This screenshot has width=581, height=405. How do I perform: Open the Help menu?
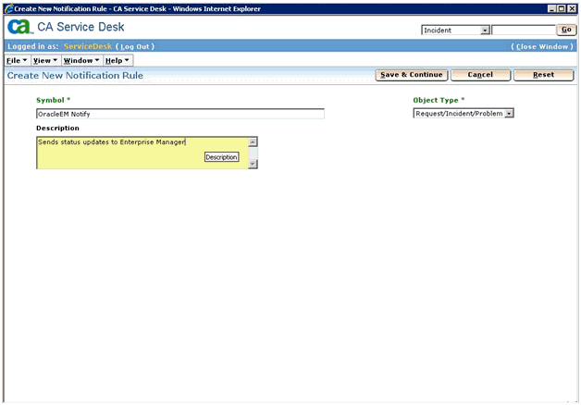pyautogui.click(x=117, y=60)
